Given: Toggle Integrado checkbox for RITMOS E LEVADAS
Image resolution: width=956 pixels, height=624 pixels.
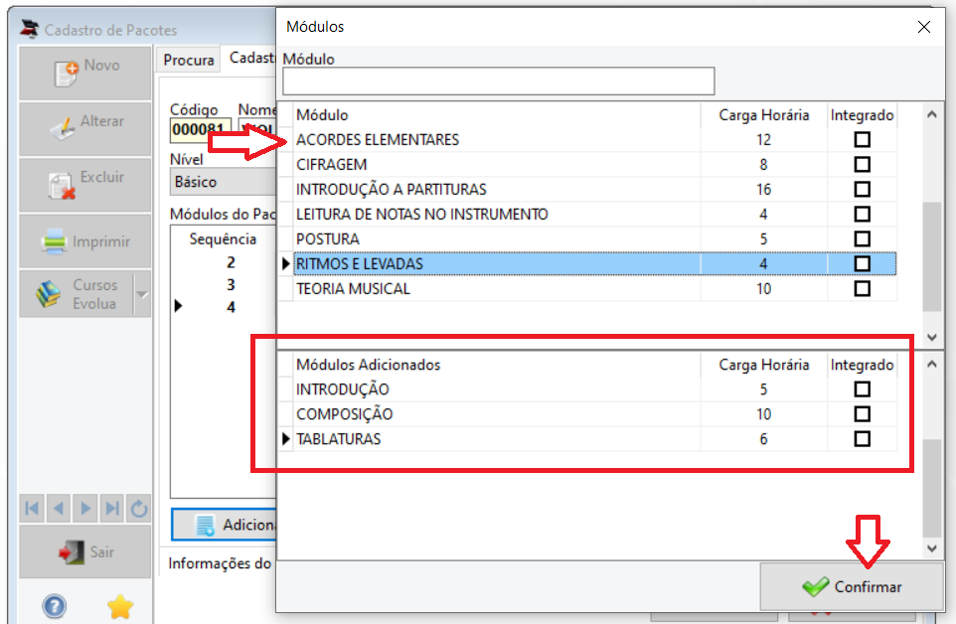Looking at the screenshot, I should (x=863, y=264).
